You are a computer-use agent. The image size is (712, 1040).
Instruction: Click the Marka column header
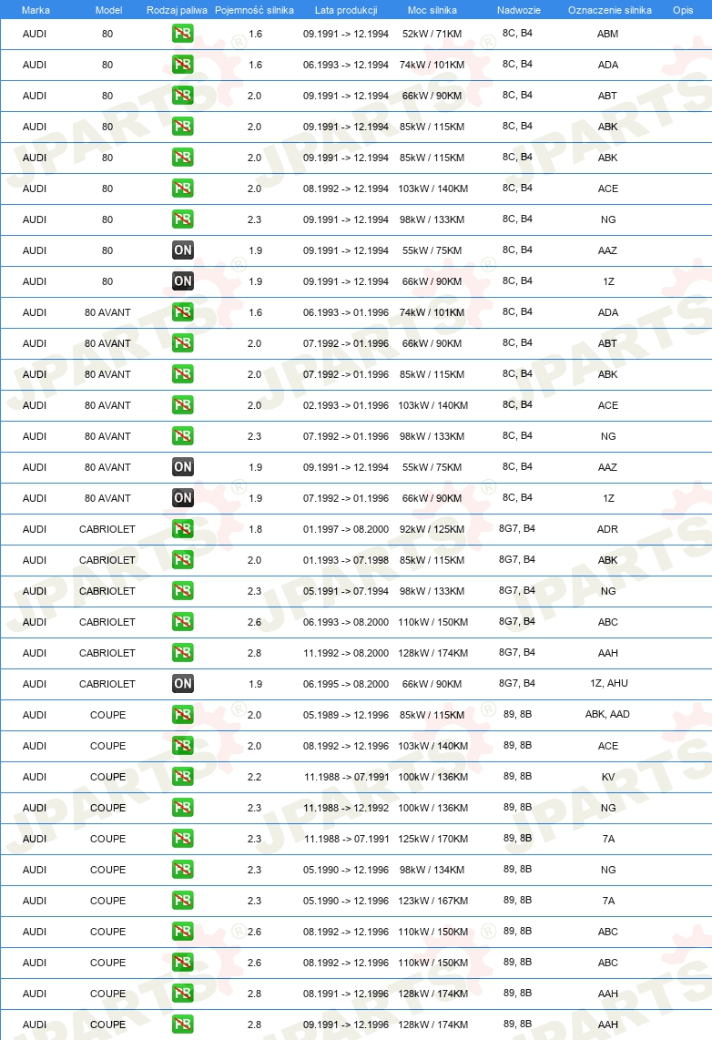[x=36, y=10]
